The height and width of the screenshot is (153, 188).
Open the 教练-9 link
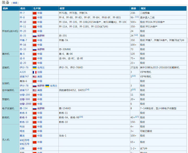tap(23, 118)
